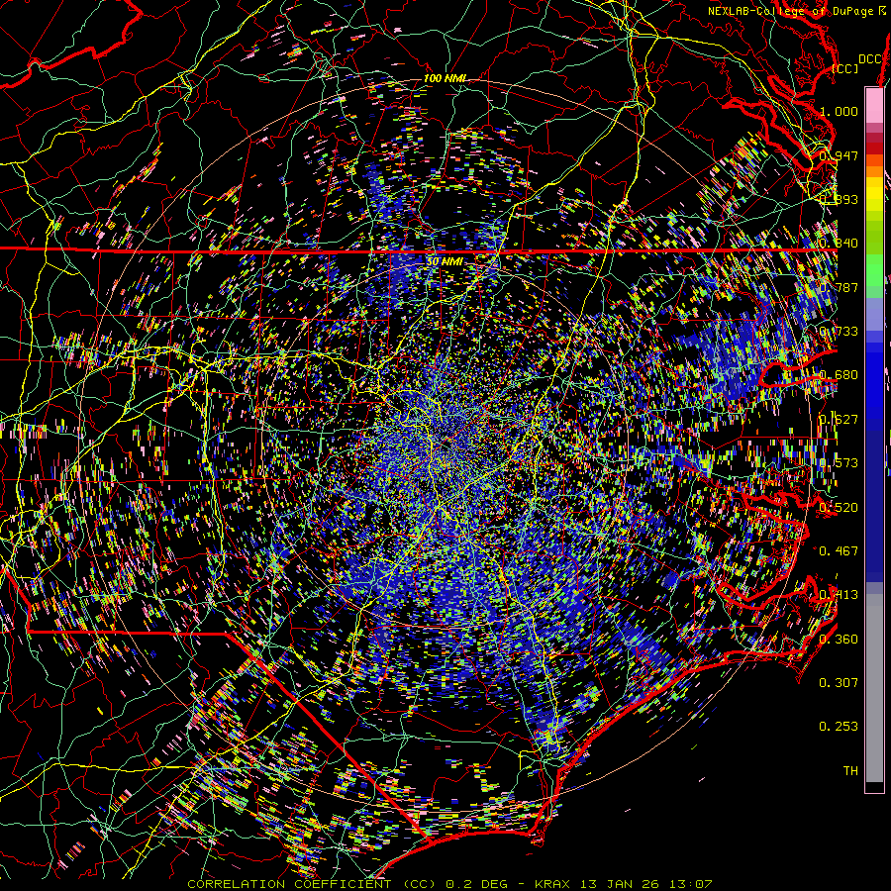Pick the red segment of the color bar

coord(874,148)
